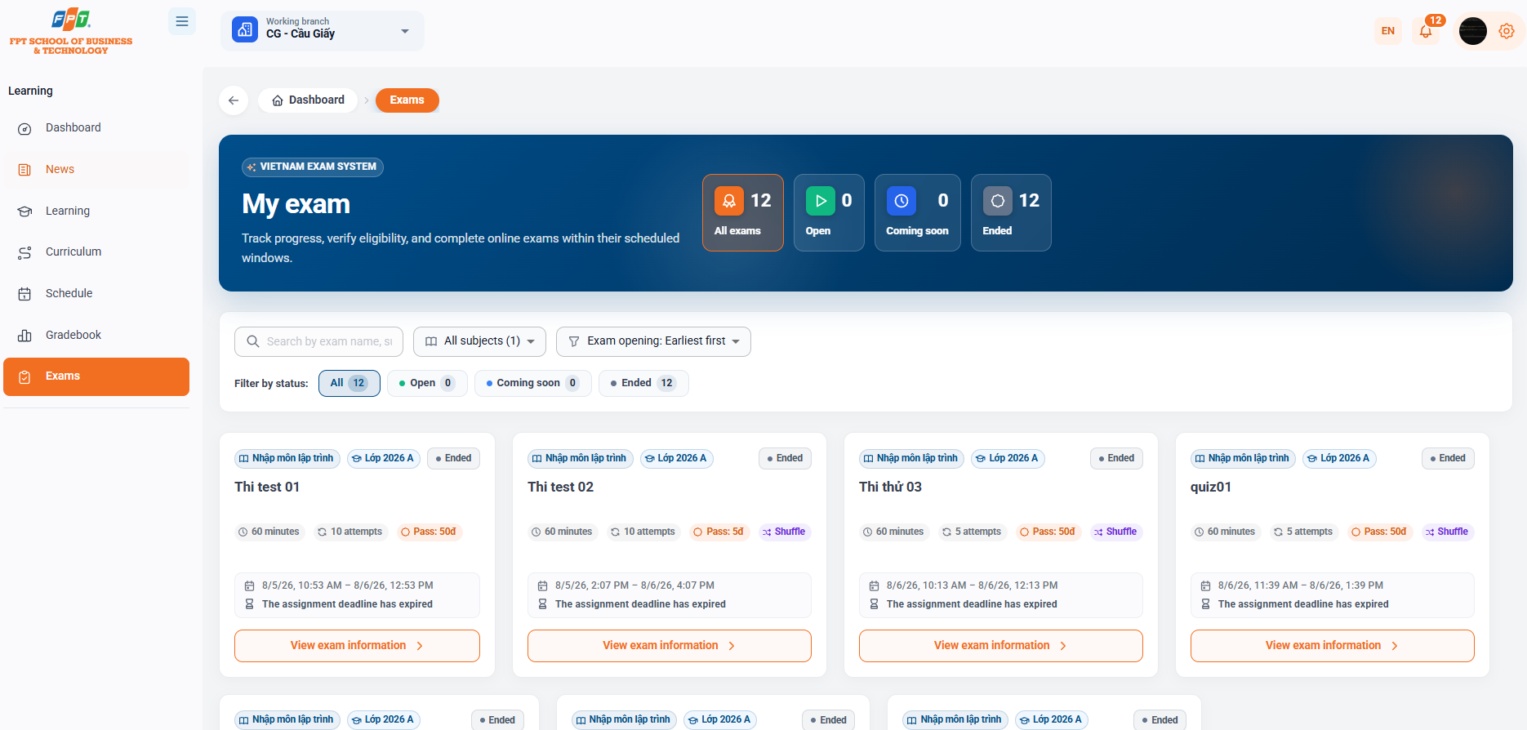Open notifications bell with 12 badge

(x=1426, y=31)
